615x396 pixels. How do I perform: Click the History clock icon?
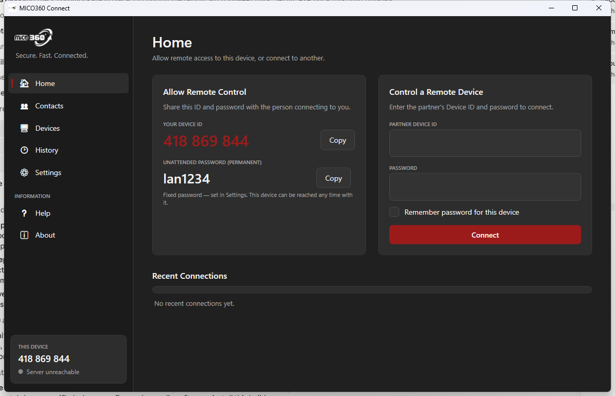point(24,150)
